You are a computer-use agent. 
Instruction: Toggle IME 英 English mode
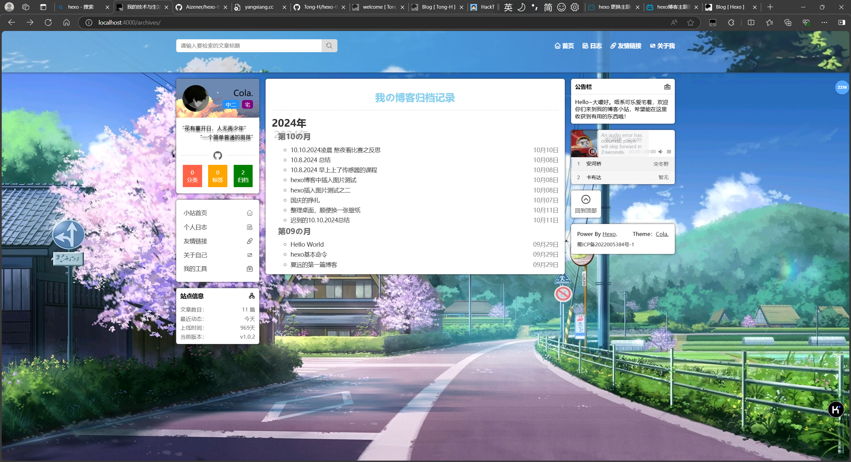point(508,7)
